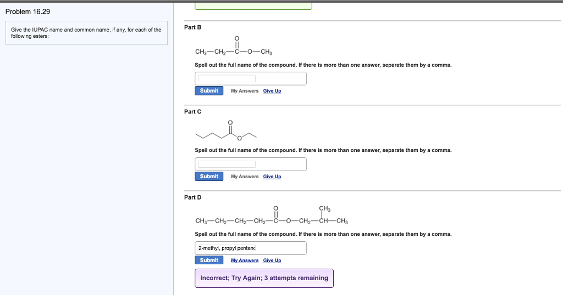Click the Part C skeletal structure drawing
Image resolution: width=563 pixels, height=295 pixels.
coord(226,131)
